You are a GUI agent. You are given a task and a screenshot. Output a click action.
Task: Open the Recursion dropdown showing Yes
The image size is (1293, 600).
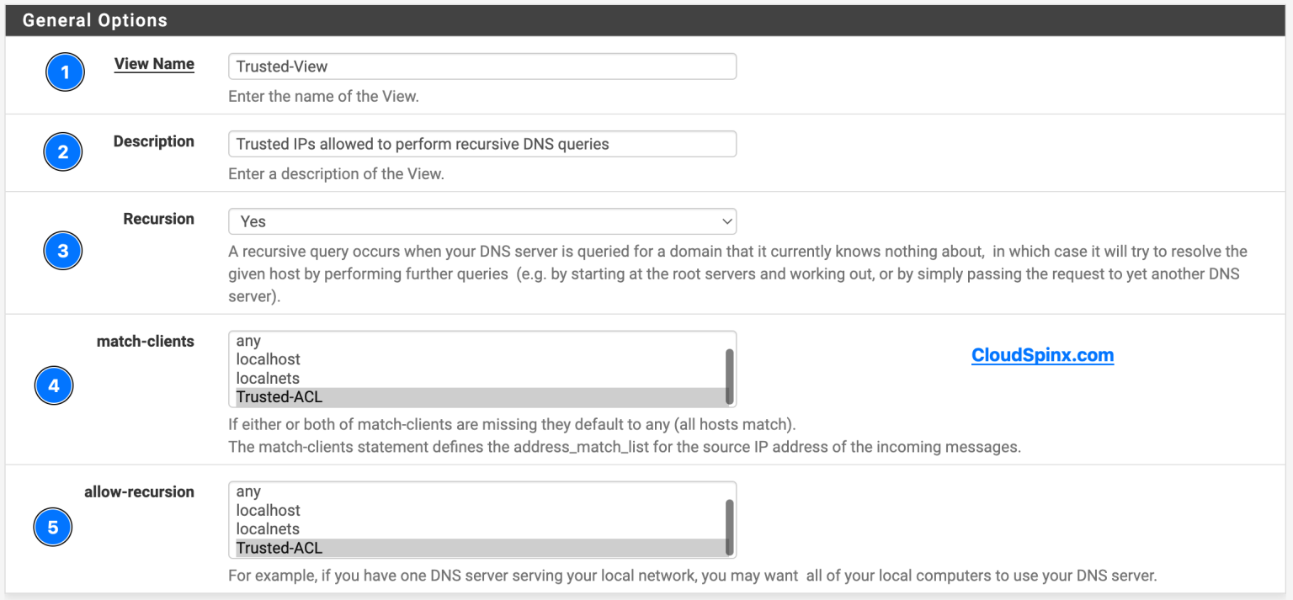point(482,221)
